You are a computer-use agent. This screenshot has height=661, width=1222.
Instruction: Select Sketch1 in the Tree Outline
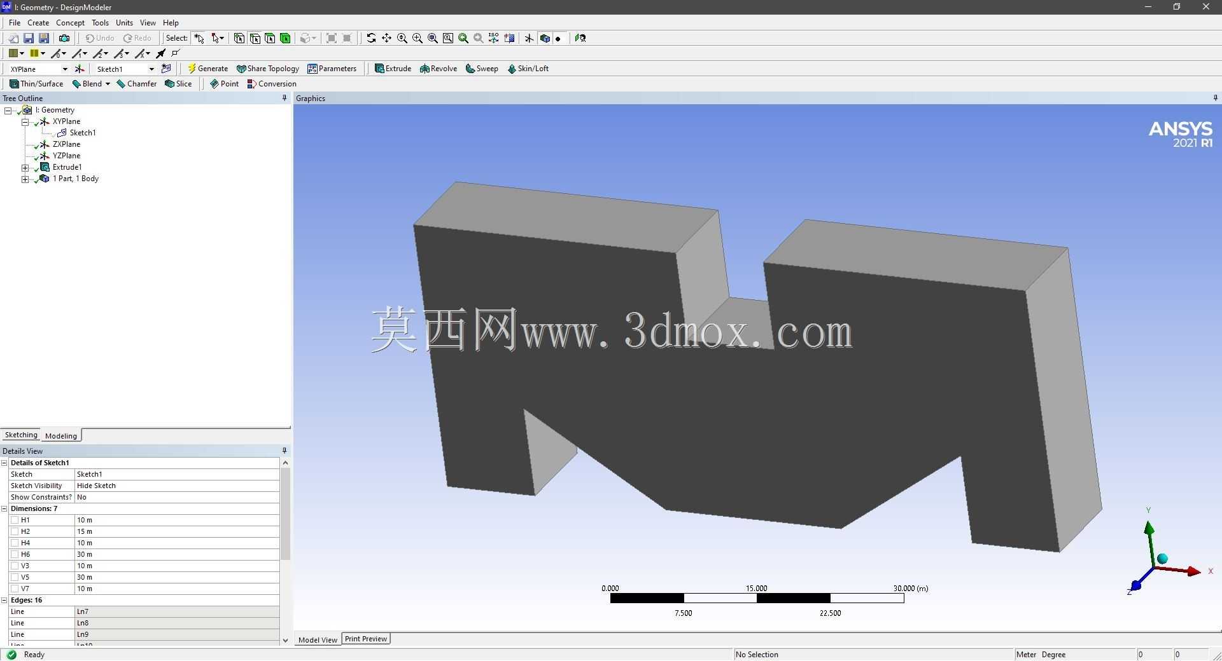point(83,133)
